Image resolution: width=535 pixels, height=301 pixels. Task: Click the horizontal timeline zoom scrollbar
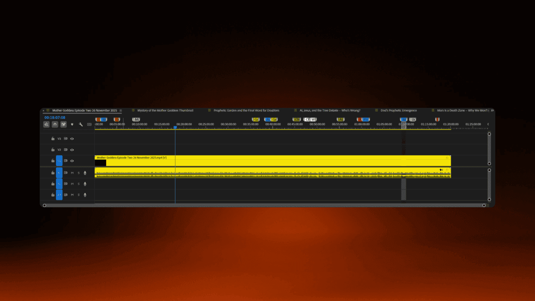[263, 205]
